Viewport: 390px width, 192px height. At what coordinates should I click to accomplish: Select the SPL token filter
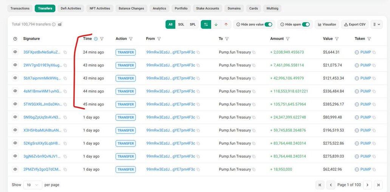click(193, 25)
